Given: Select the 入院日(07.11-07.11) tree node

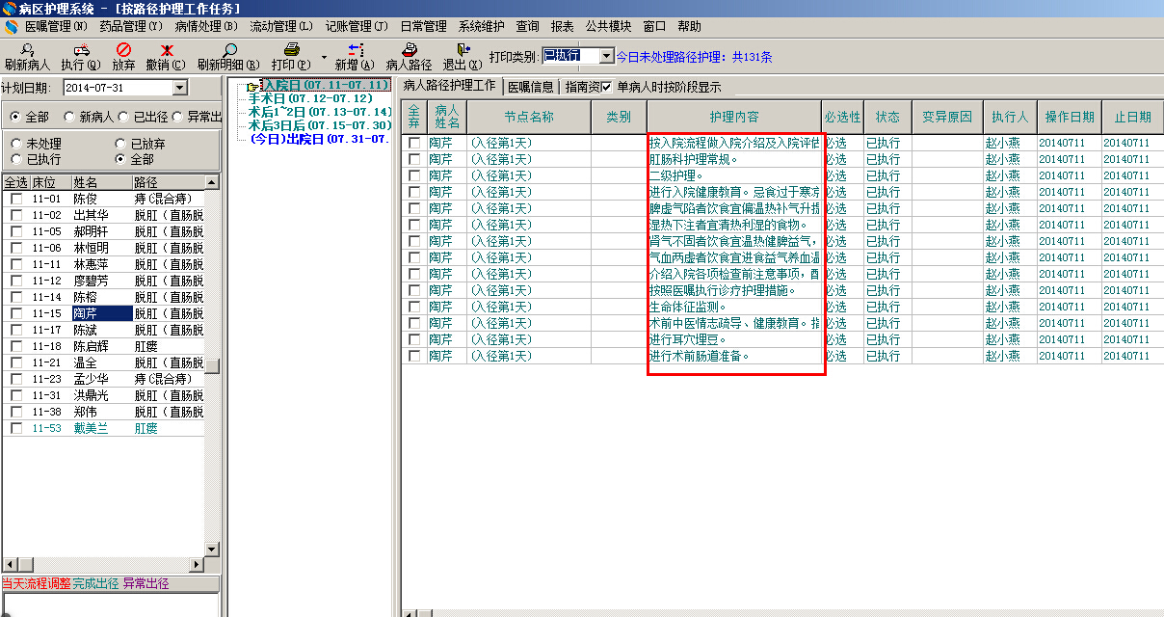Looking at the screenshot, I should [x=326, y=86].
